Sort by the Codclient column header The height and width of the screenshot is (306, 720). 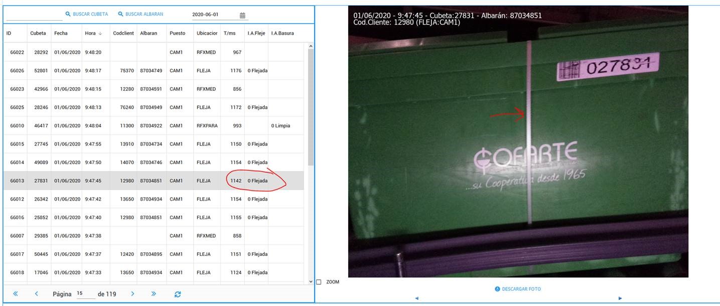point(123,34)
